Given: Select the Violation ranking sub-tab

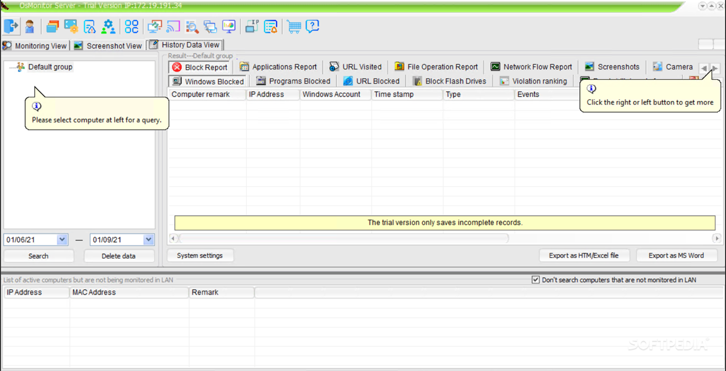Looking at the screenshot, I should [x=534, y=81].
